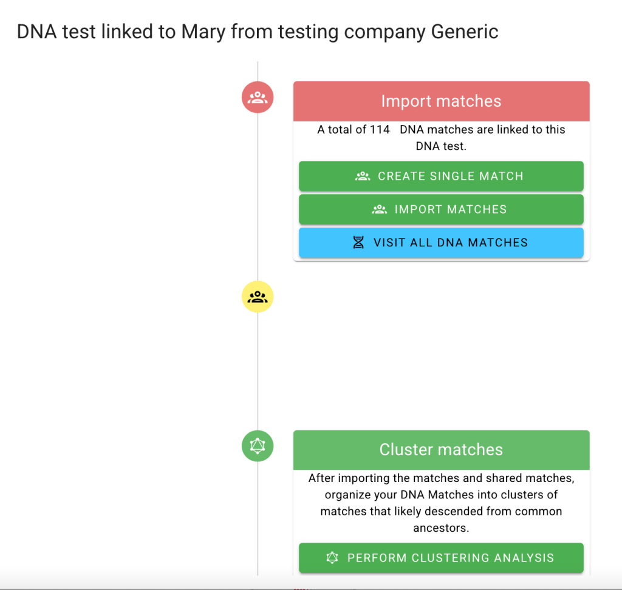
Task: Click the word 'Generic' in the page title
Action: (x=465, y=32)
